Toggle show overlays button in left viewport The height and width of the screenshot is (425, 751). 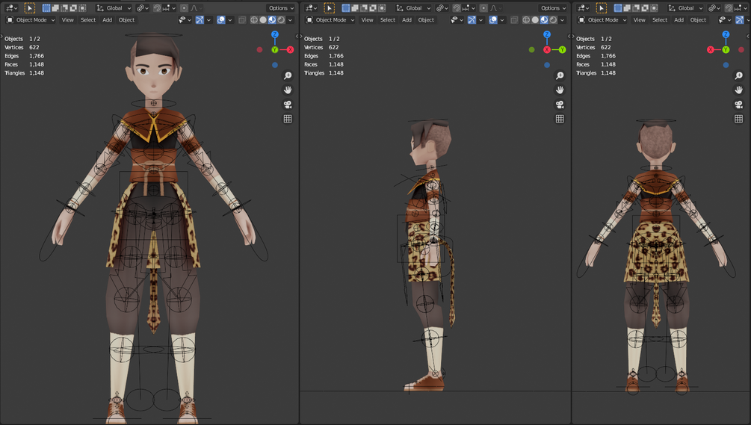[221, 20]
